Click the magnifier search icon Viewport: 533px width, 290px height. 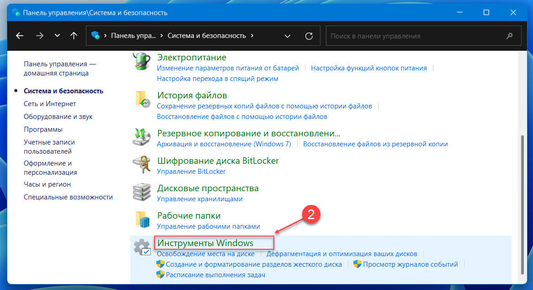tap(509, 36)
